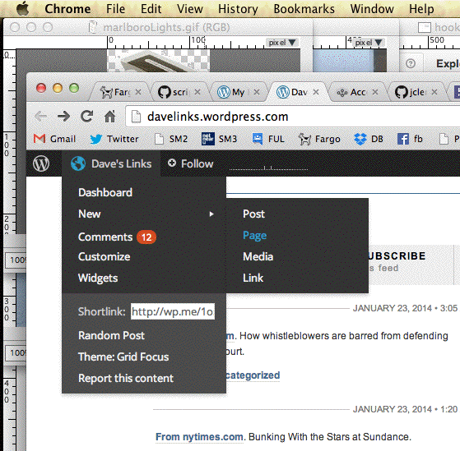Open the Twitter bookmark
This screenshot has height=451, width=460.
114,139
